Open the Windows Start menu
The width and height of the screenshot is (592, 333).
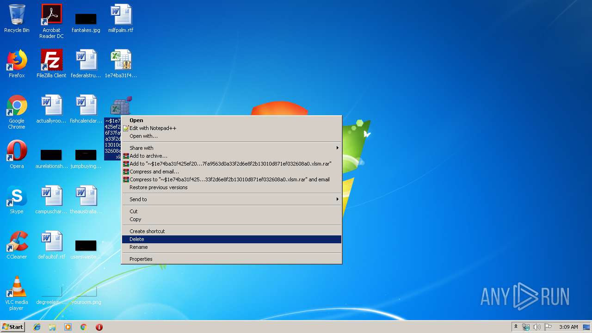click(13, 327)
